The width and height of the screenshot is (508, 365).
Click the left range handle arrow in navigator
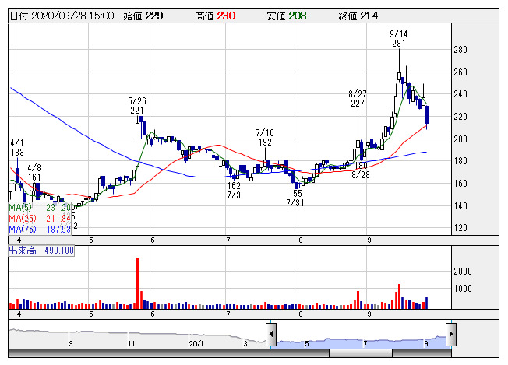(270, 335)
